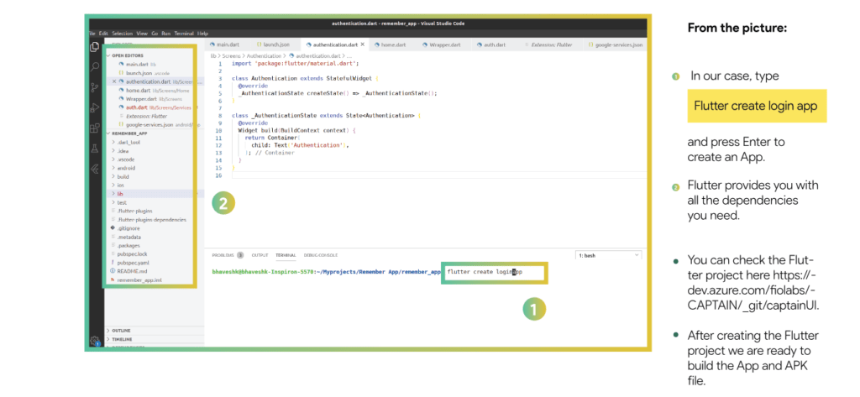Switch to the PROBLEMS panel tab
The width and height of the screenshot is (860, 397).
pos(222,255)
